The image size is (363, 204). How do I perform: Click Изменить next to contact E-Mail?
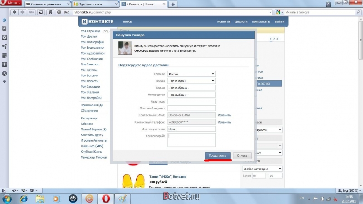click(224, 115)
